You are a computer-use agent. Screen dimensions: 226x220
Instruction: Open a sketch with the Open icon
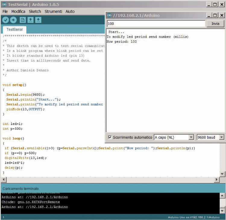click(30, 20)
